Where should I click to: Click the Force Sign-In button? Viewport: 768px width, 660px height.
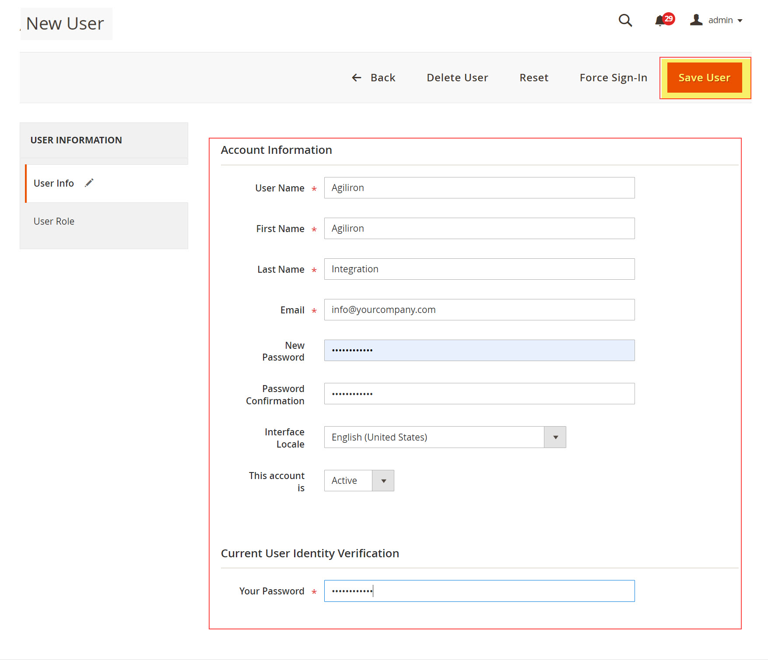614,78
